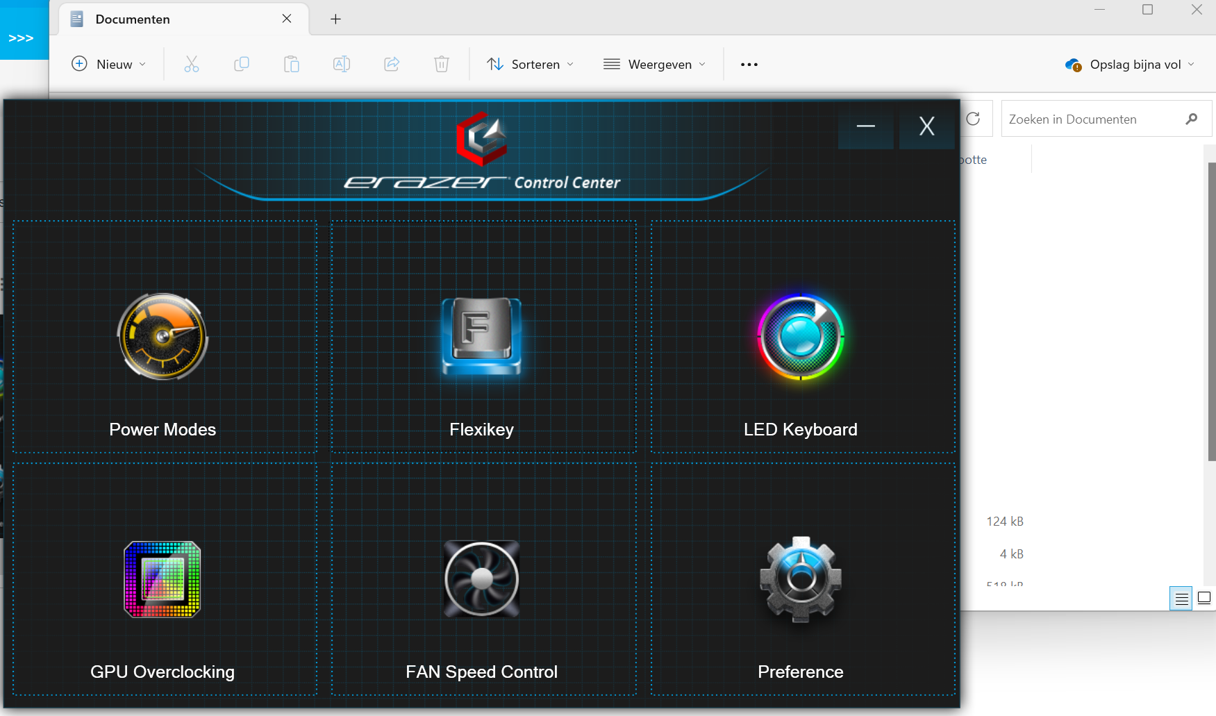The height and width of the screenshot is (716, 1216).
Task: Click the Cut scissors icon
Action: [192, 65]
